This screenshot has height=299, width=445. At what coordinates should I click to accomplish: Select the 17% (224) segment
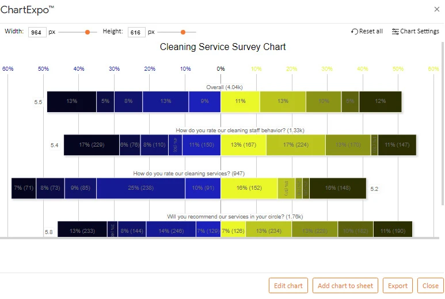click(x=296, y=145)
